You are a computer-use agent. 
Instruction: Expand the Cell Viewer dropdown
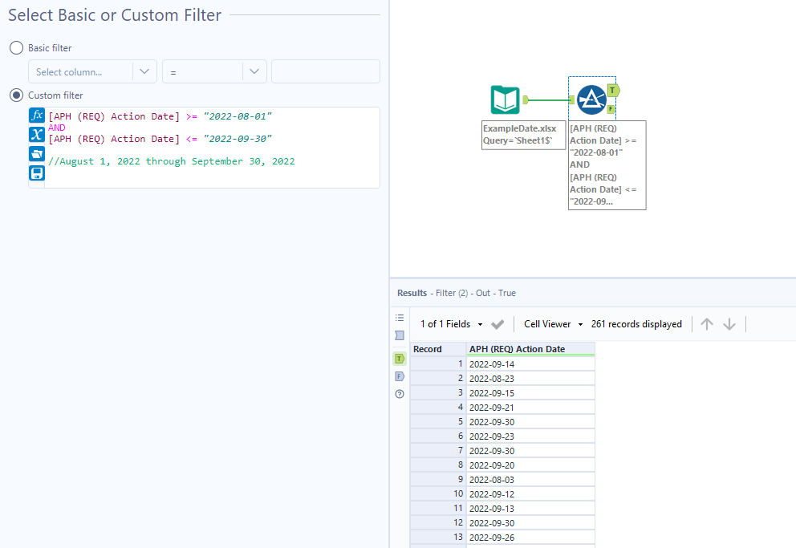552,324
